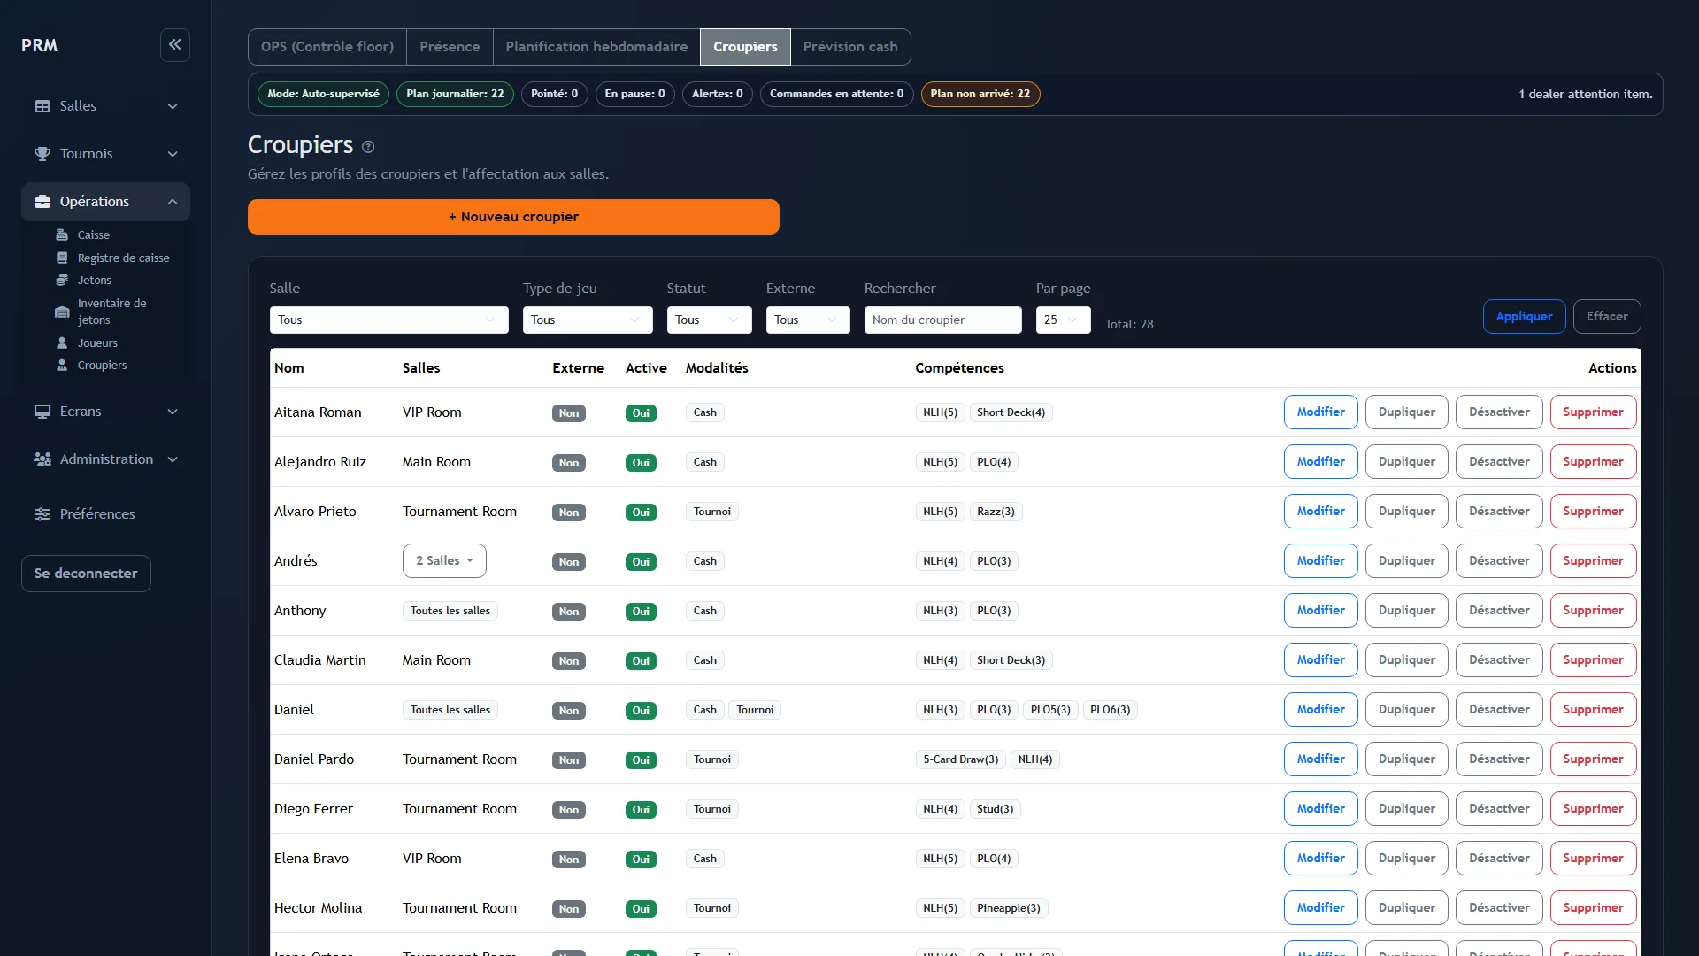
Task: Open the Par page dropdown
Action: 1063,320
